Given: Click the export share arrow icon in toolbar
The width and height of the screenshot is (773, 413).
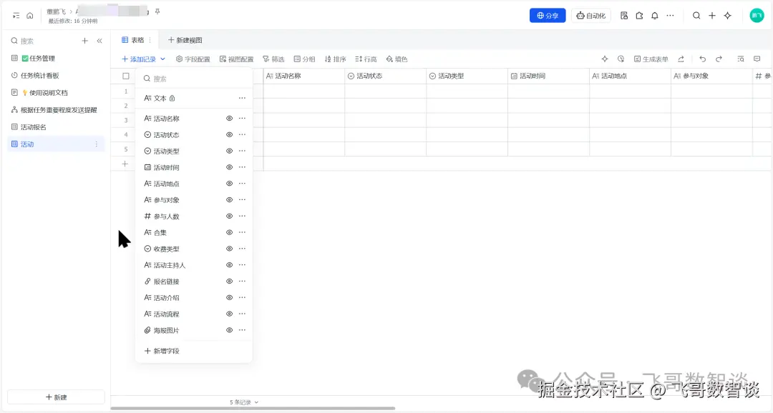Looking at the screenshot, I should pos(681,59).
